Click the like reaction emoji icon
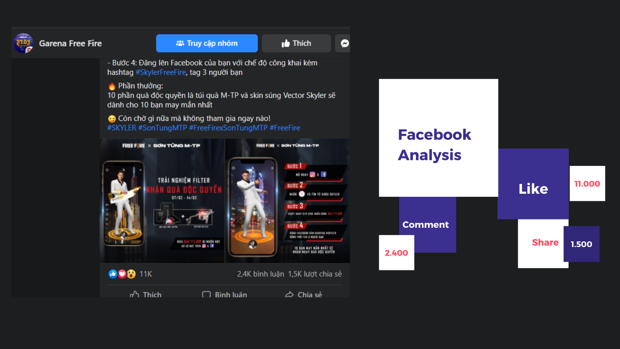The image size is (620, 349). pyautogui.click(x=113, y=274)
